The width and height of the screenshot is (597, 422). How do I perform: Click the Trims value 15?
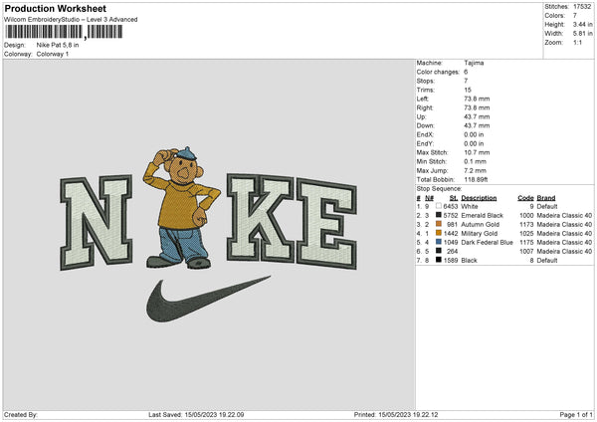pos(468,90)
